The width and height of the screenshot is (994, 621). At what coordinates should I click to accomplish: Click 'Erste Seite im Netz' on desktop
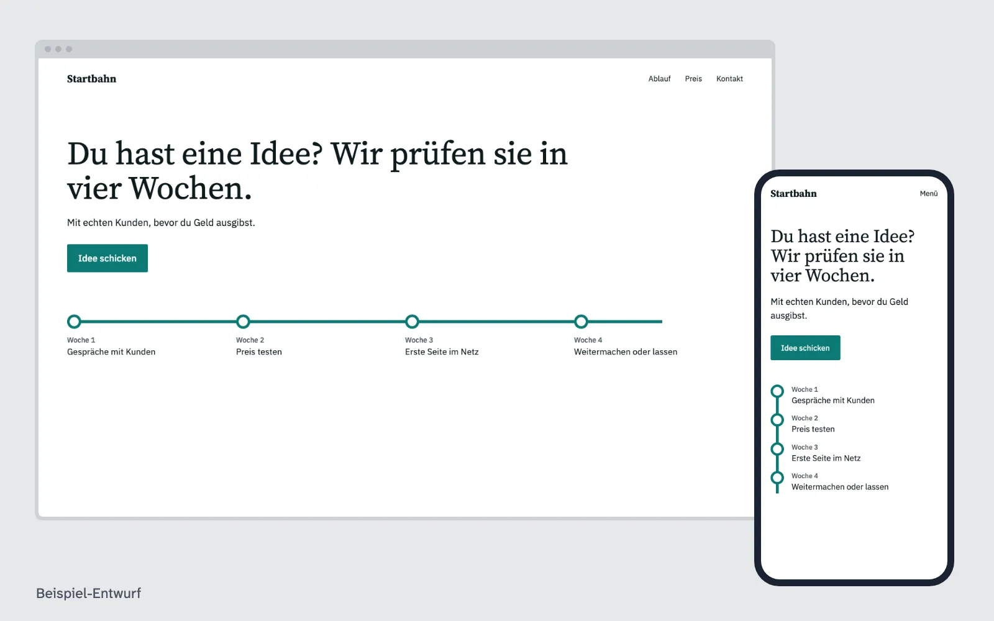pyautogui.click(x=442, y=352)
